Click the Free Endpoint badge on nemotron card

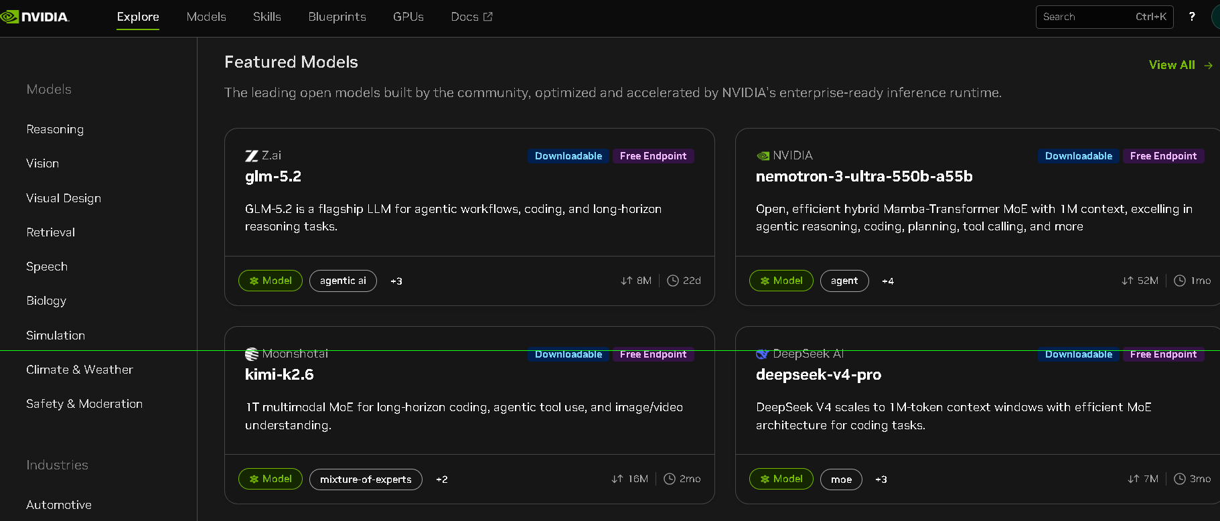tap(1164, 156)
